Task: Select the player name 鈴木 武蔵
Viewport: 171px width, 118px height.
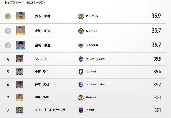Action: [x=42, y=84]
